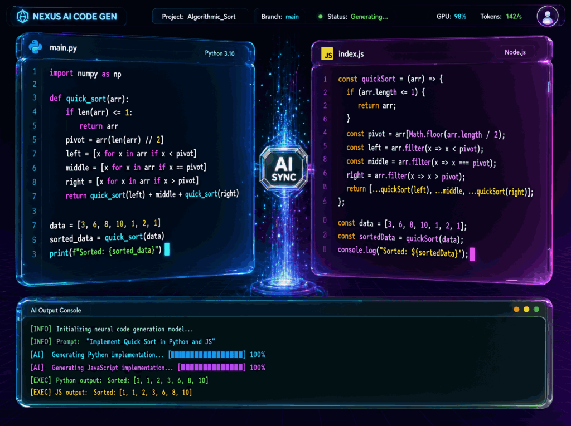Image resolution: width=571 pixels, height=426 pixels.
Task: Click 'const sortedData = quickSort(data);' line
Action: point(400,238)
